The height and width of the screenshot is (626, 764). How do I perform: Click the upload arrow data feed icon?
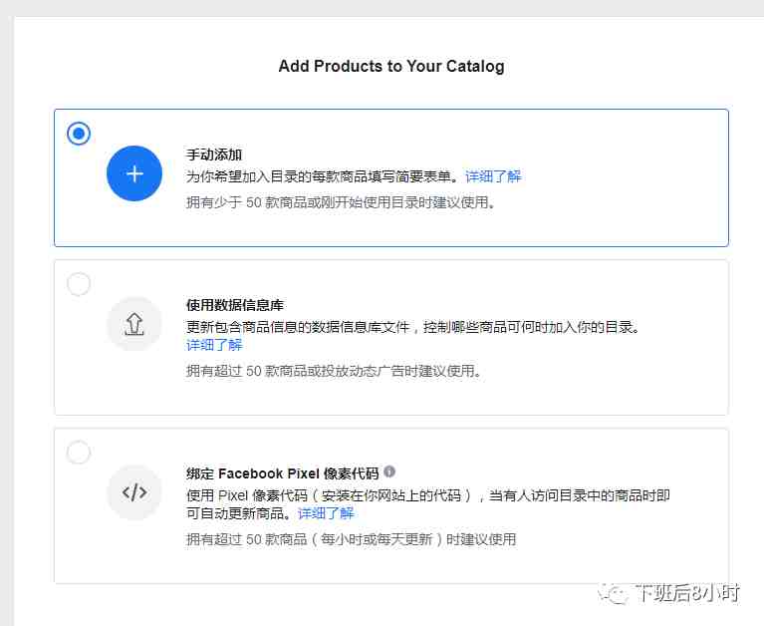coord(134,324)
